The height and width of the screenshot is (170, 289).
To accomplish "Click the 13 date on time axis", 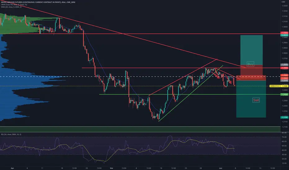I will [260, 168].
